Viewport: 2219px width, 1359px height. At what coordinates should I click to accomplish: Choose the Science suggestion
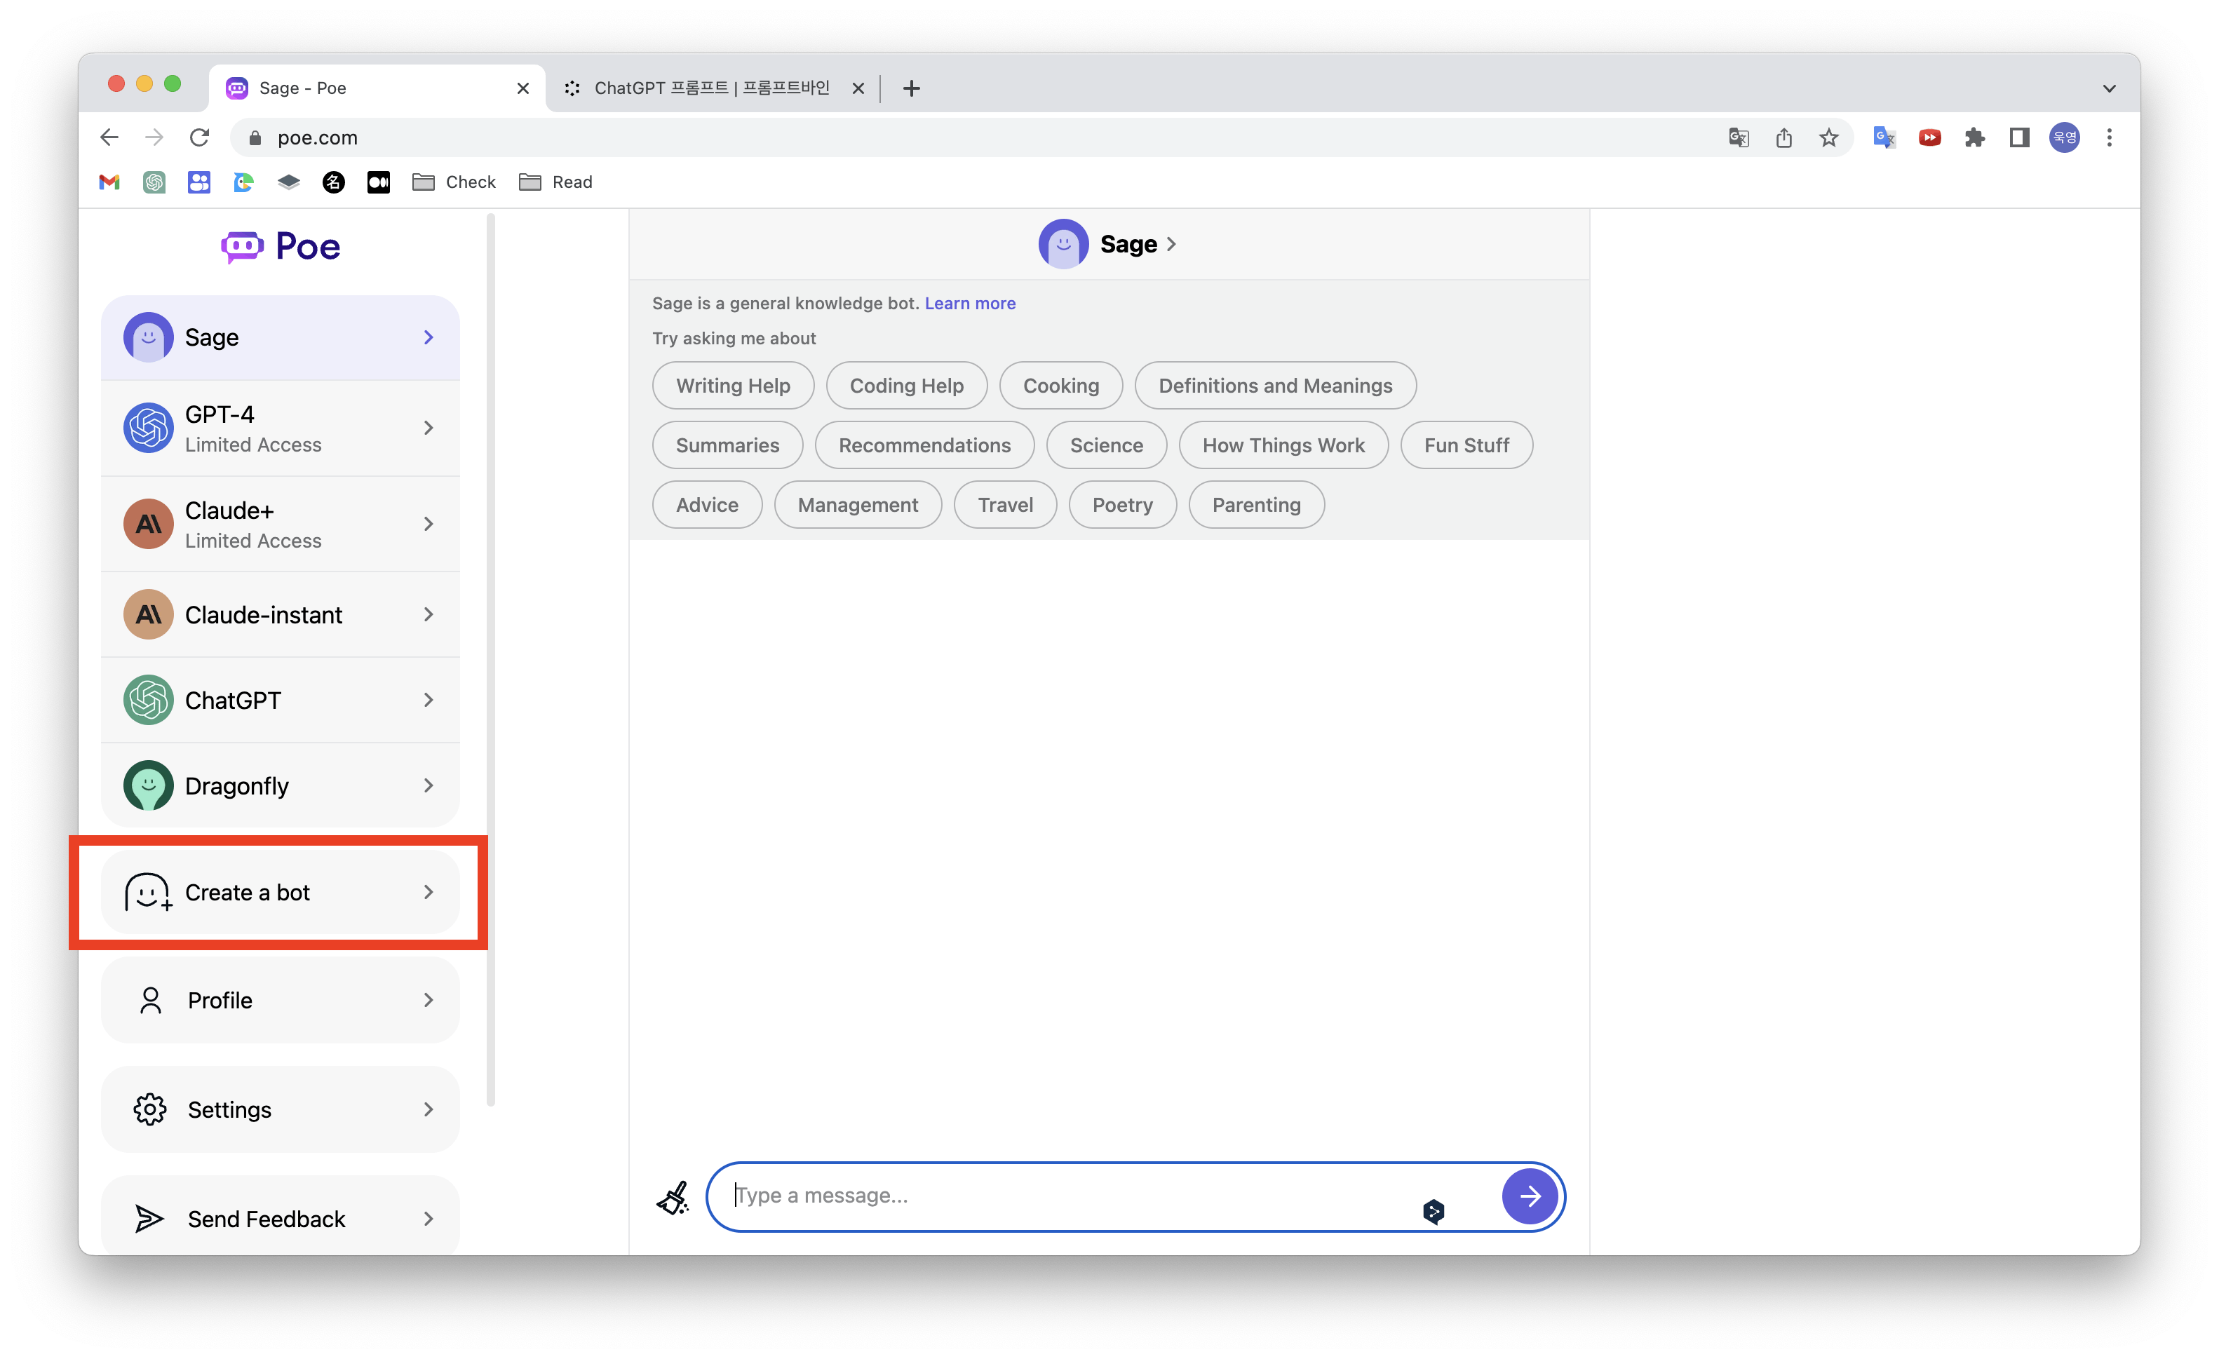click(1106, 445)
